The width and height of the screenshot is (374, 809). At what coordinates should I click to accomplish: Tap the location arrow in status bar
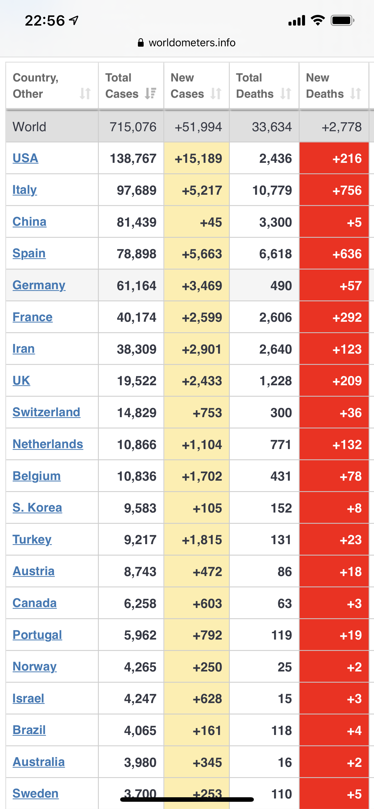point(74,21)
